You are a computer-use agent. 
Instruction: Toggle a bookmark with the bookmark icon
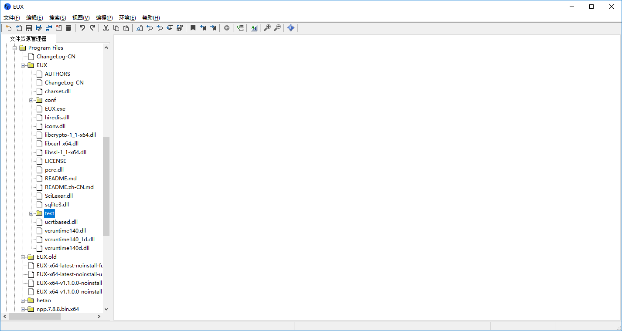(193, 28)
